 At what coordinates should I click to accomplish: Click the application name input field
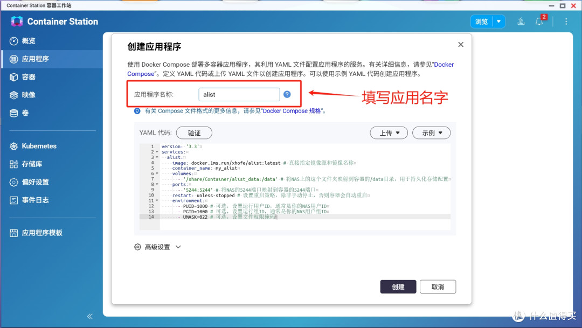coord(239,95)
